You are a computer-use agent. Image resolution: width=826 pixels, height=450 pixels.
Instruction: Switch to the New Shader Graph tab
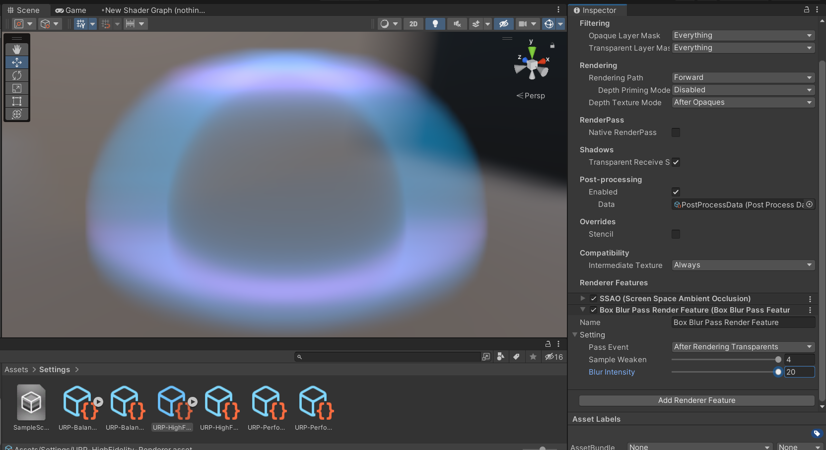coord(153,10)
